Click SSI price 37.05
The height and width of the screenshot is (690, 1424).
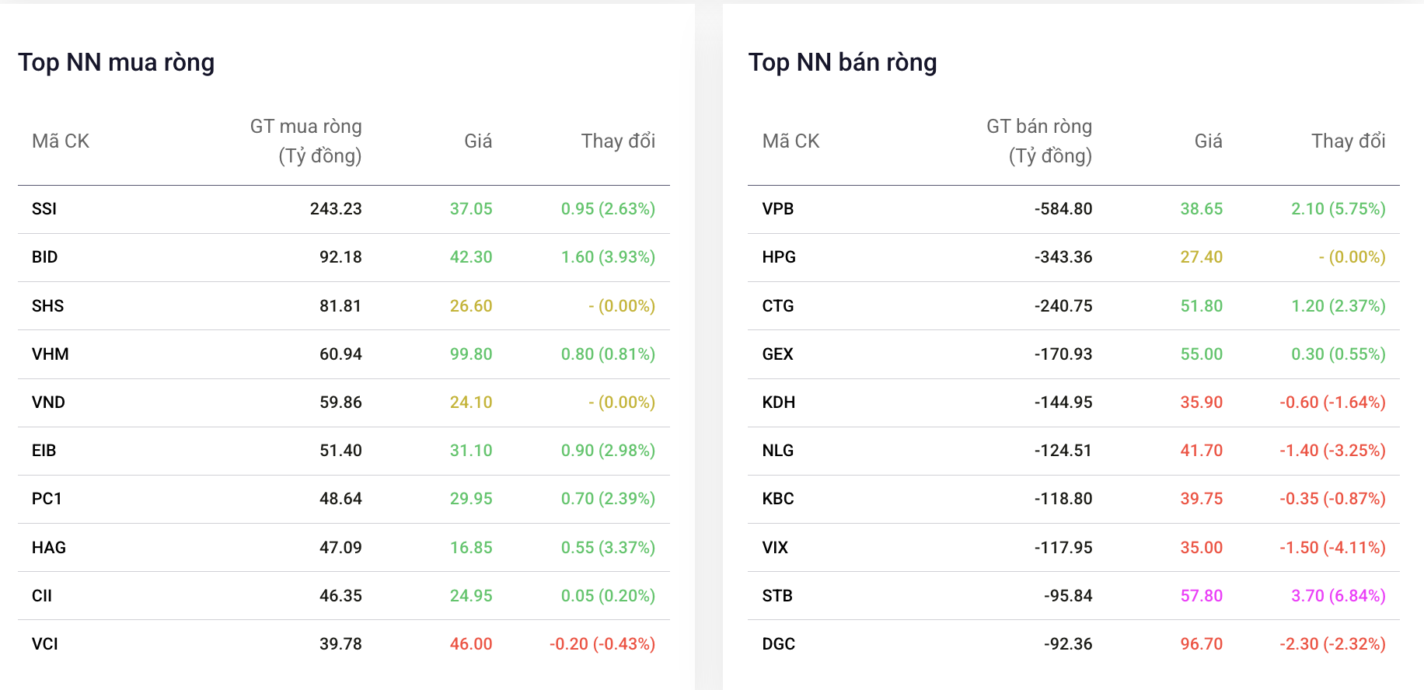pyautogui.click(x=471, y=209)
